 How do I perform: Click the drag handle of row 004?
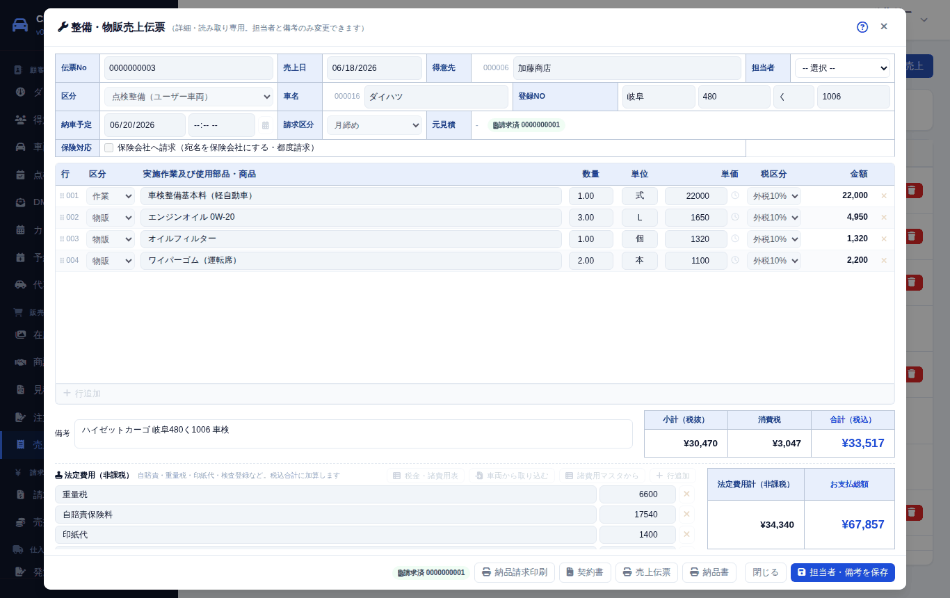(62, 261)
